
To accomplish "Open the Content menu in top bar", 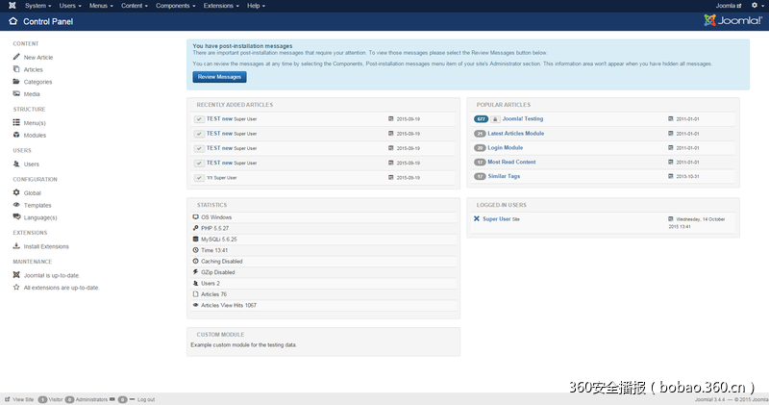I will tap(136, 6).
